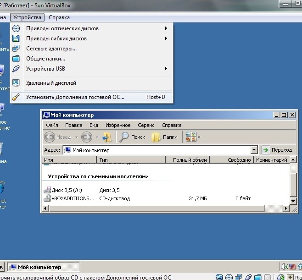302x280 pixels.
Task: Choose Установить Дополнения гостевой ОС...
Action: (92, 97)
